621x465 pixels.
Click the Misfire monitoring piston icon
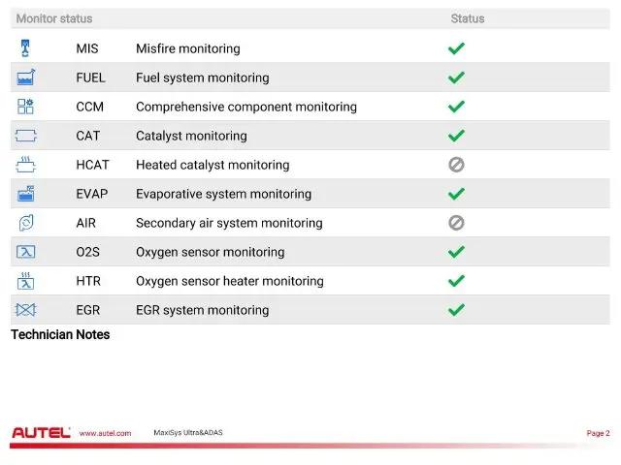pos(25,48)
